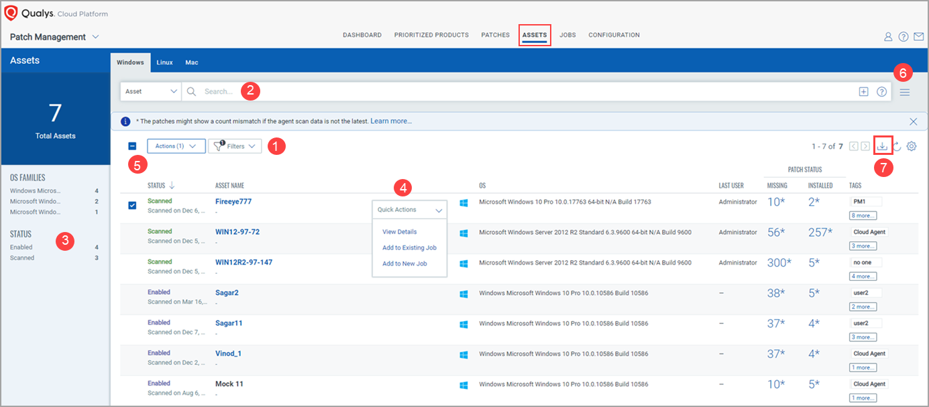This screenshot has width=929, height=407.
Task: Expand 4 more tags for WIN12R2-97-147
Action: (863, 276)
